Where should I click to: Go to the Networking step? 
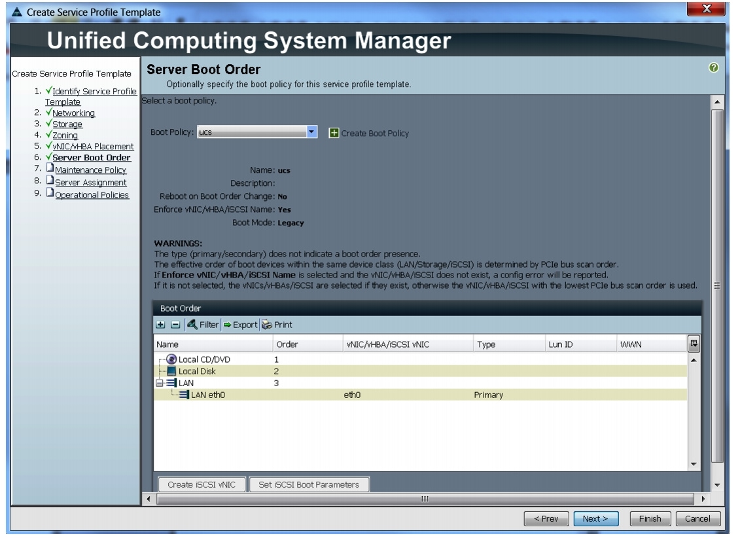click(74, 113)
